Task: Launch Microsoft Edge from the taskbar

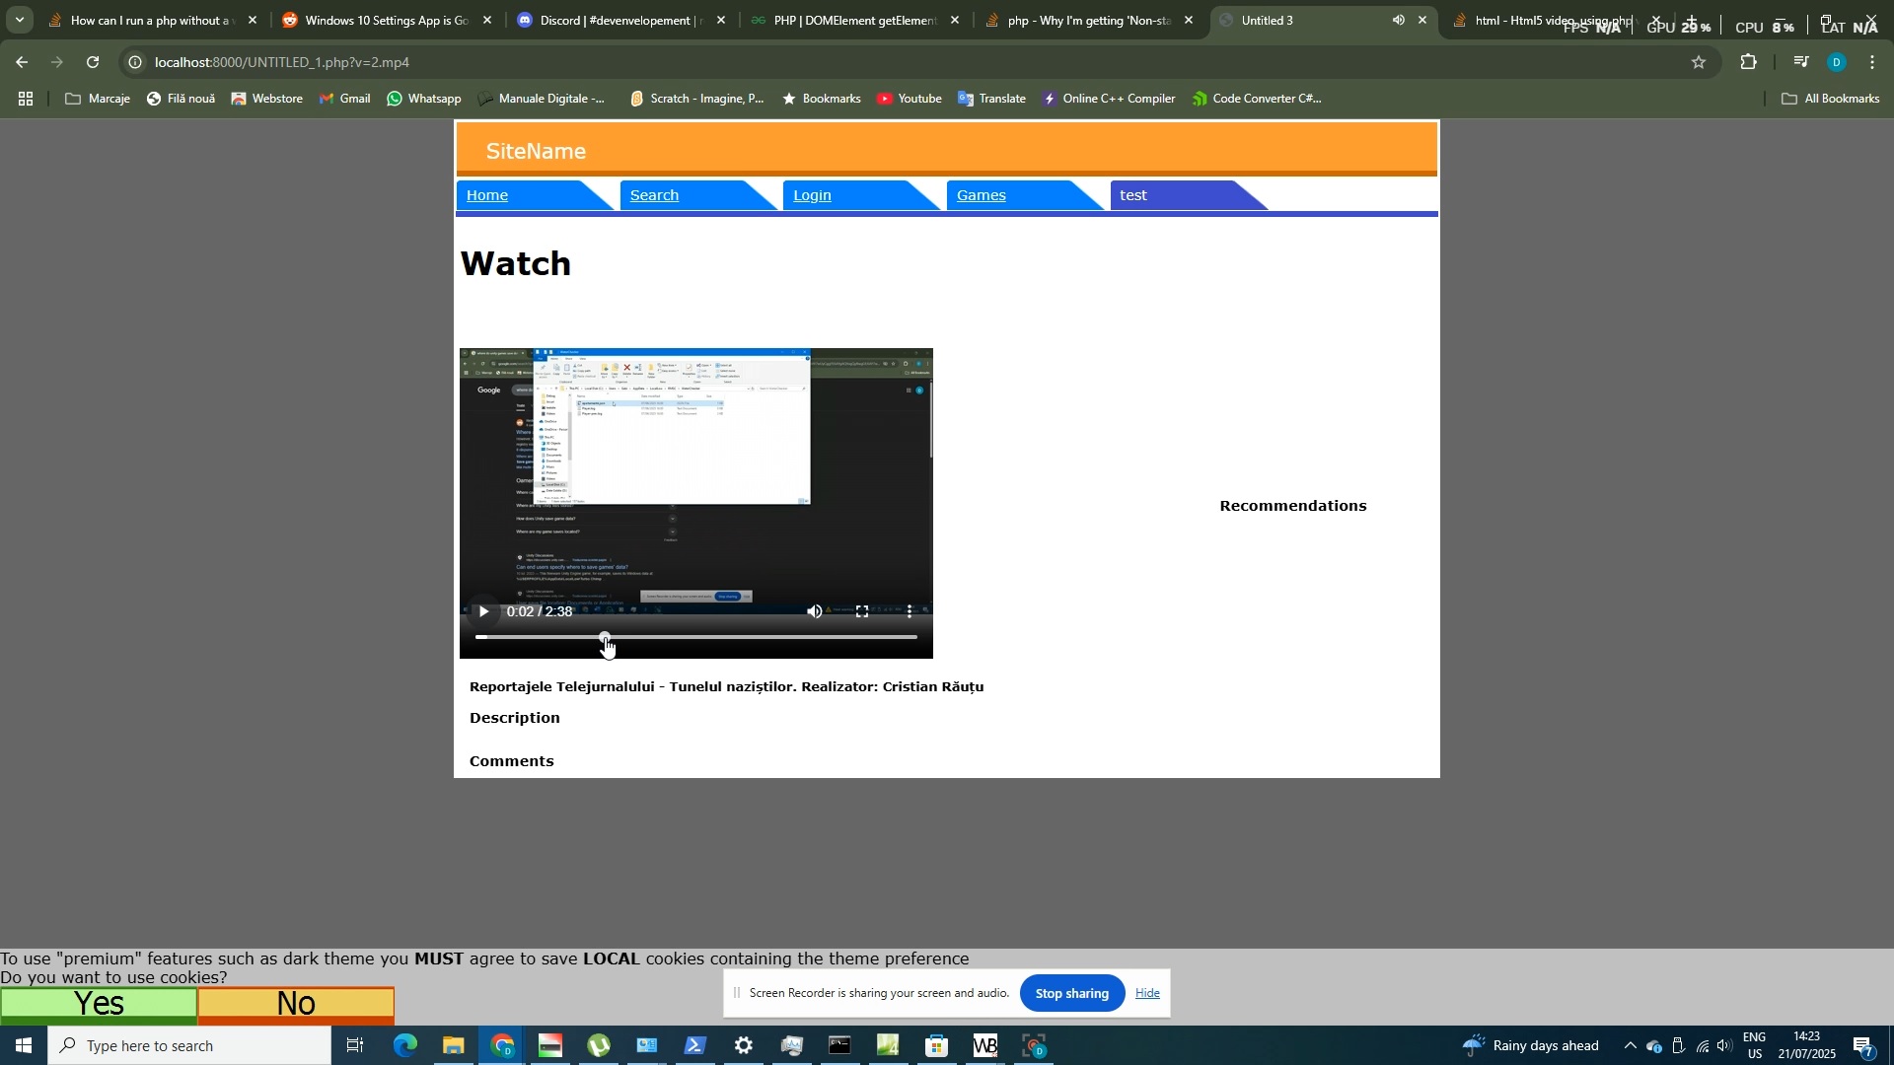Action: pyautogui.click(x=404, y=1045)
